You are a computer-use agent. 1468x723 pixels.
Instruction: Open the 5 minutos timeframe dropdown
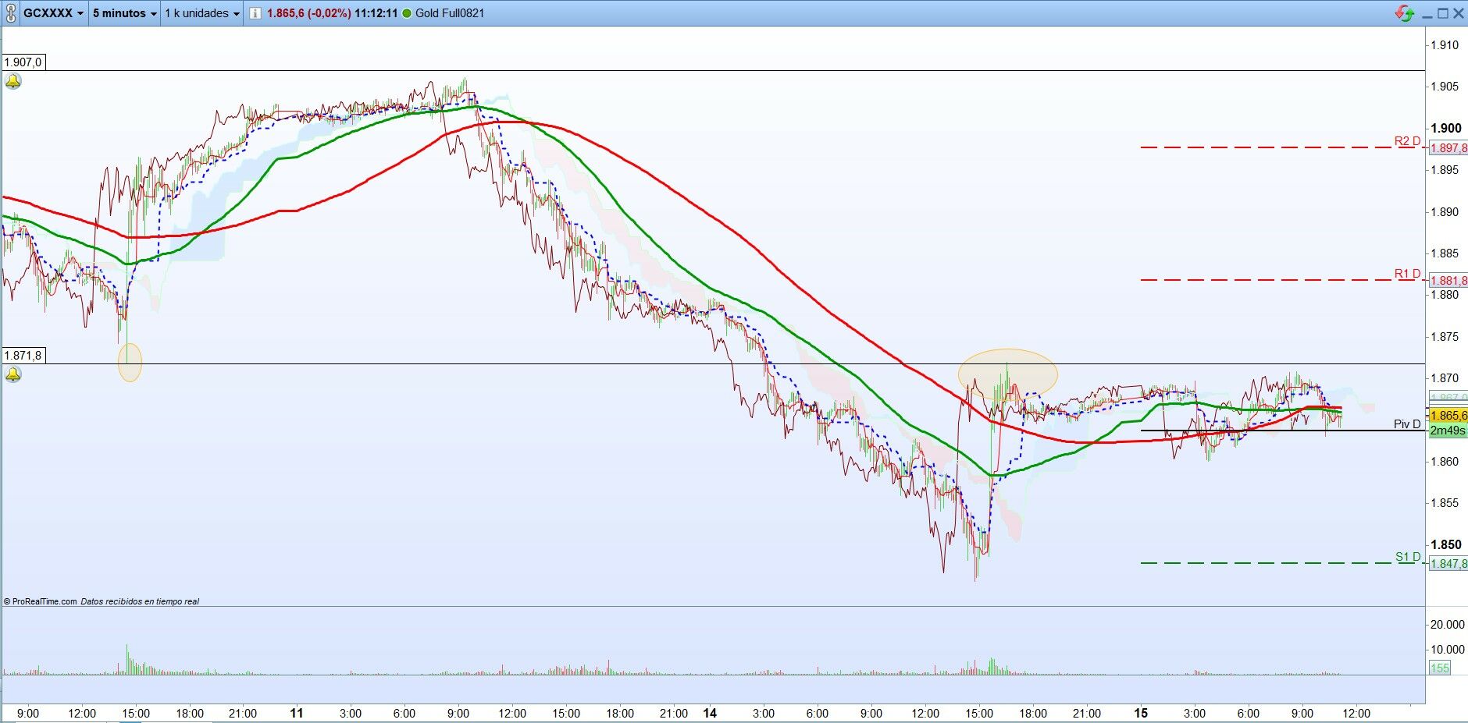pyautogui.click(x=124, y=13)
